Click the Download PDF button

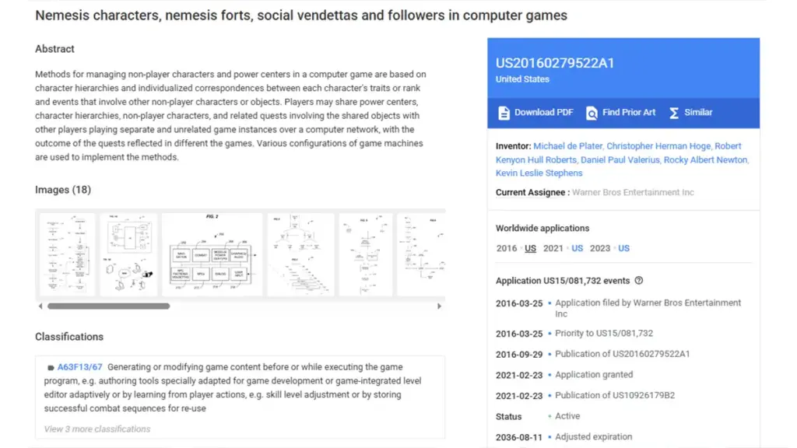pos(535,113)
